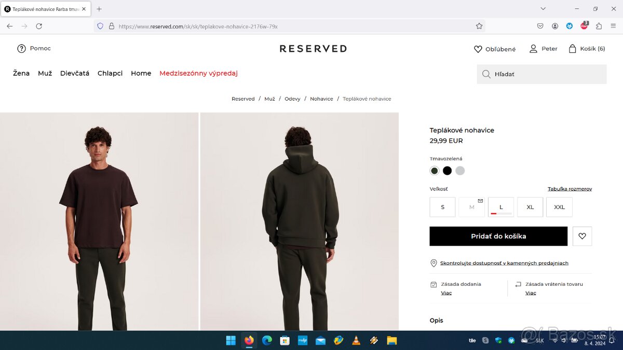Select the black color swatch
Viewport: 623px width, 350px height.
click(447, 171)
